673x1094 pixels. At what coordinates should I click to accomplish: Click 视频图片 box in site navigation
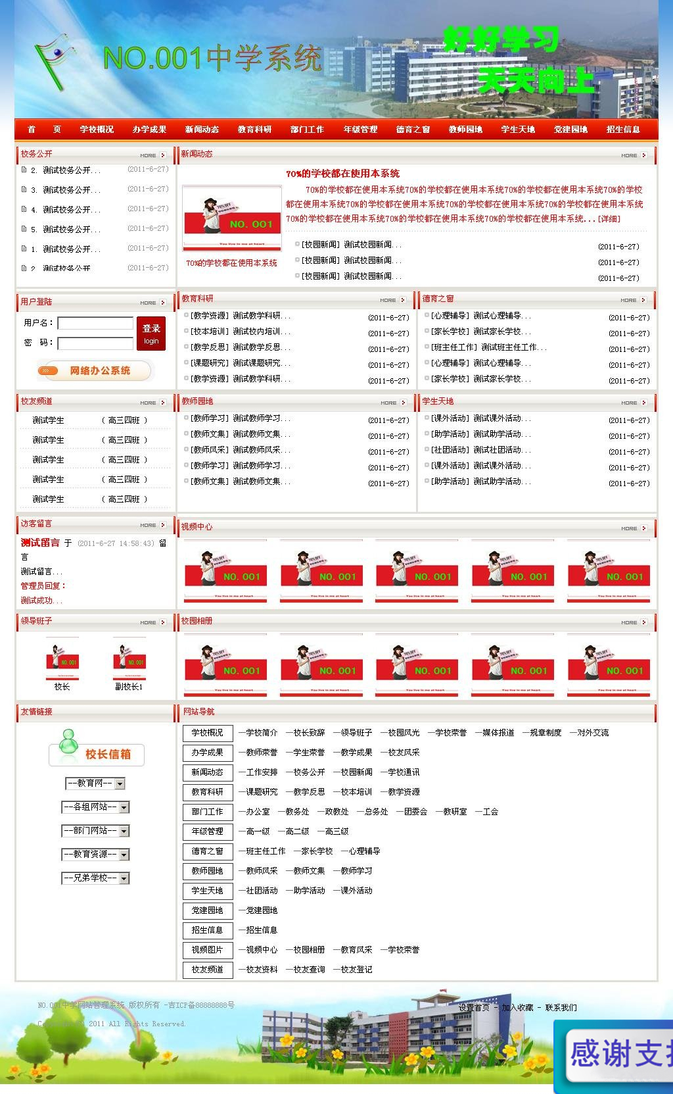208,950
